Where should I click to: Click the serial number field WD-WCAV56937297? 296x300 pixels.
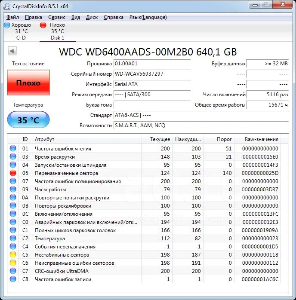tap(152, 74)
